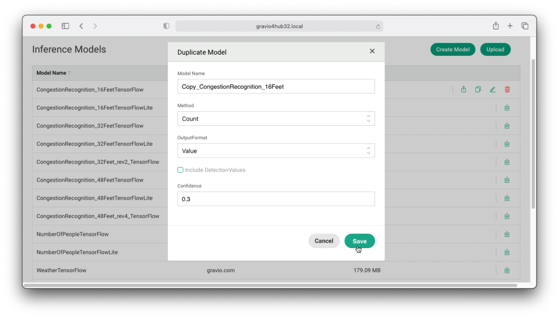Viewport: 559px width, 318px height.
Task: Select the WeatherTensorFlow row
Action: [276, 270]
